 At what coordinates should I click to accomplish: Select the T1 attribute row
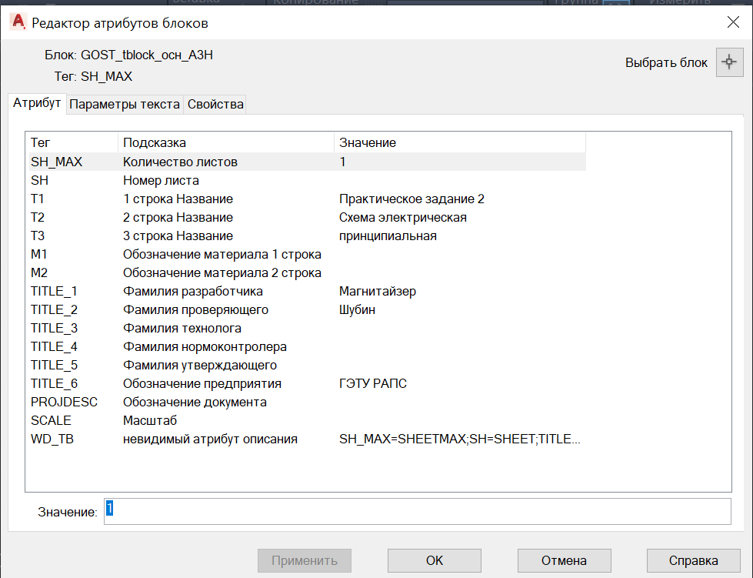308,199
